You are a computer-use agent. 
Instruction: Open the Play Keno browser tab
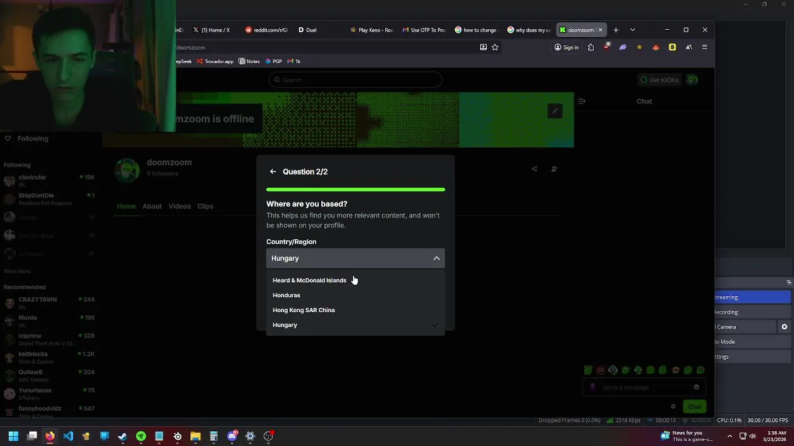click(x=372, y=30)
